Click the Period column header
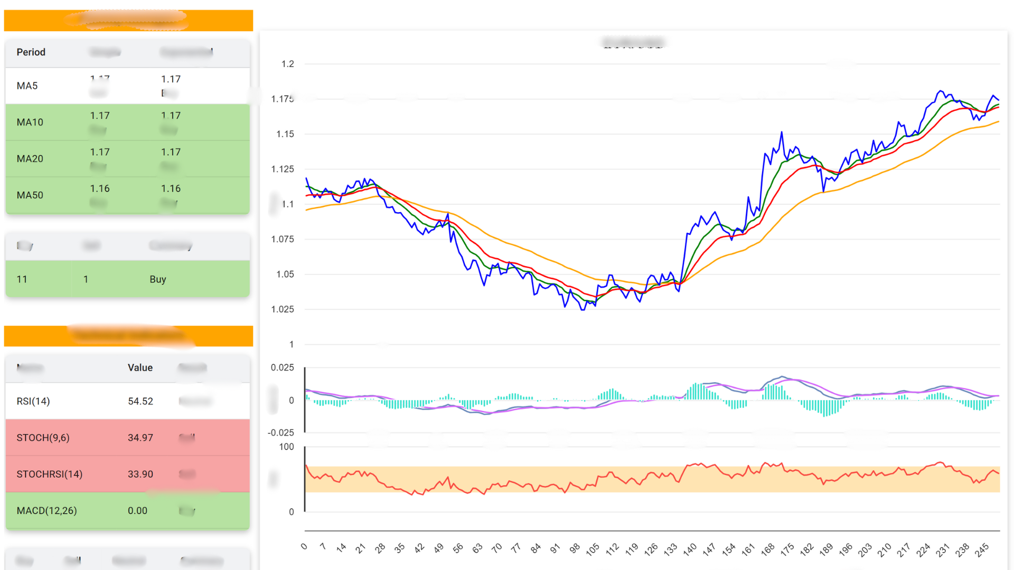The height and width of the screenshot is (570, 1014). click(31, 52)
